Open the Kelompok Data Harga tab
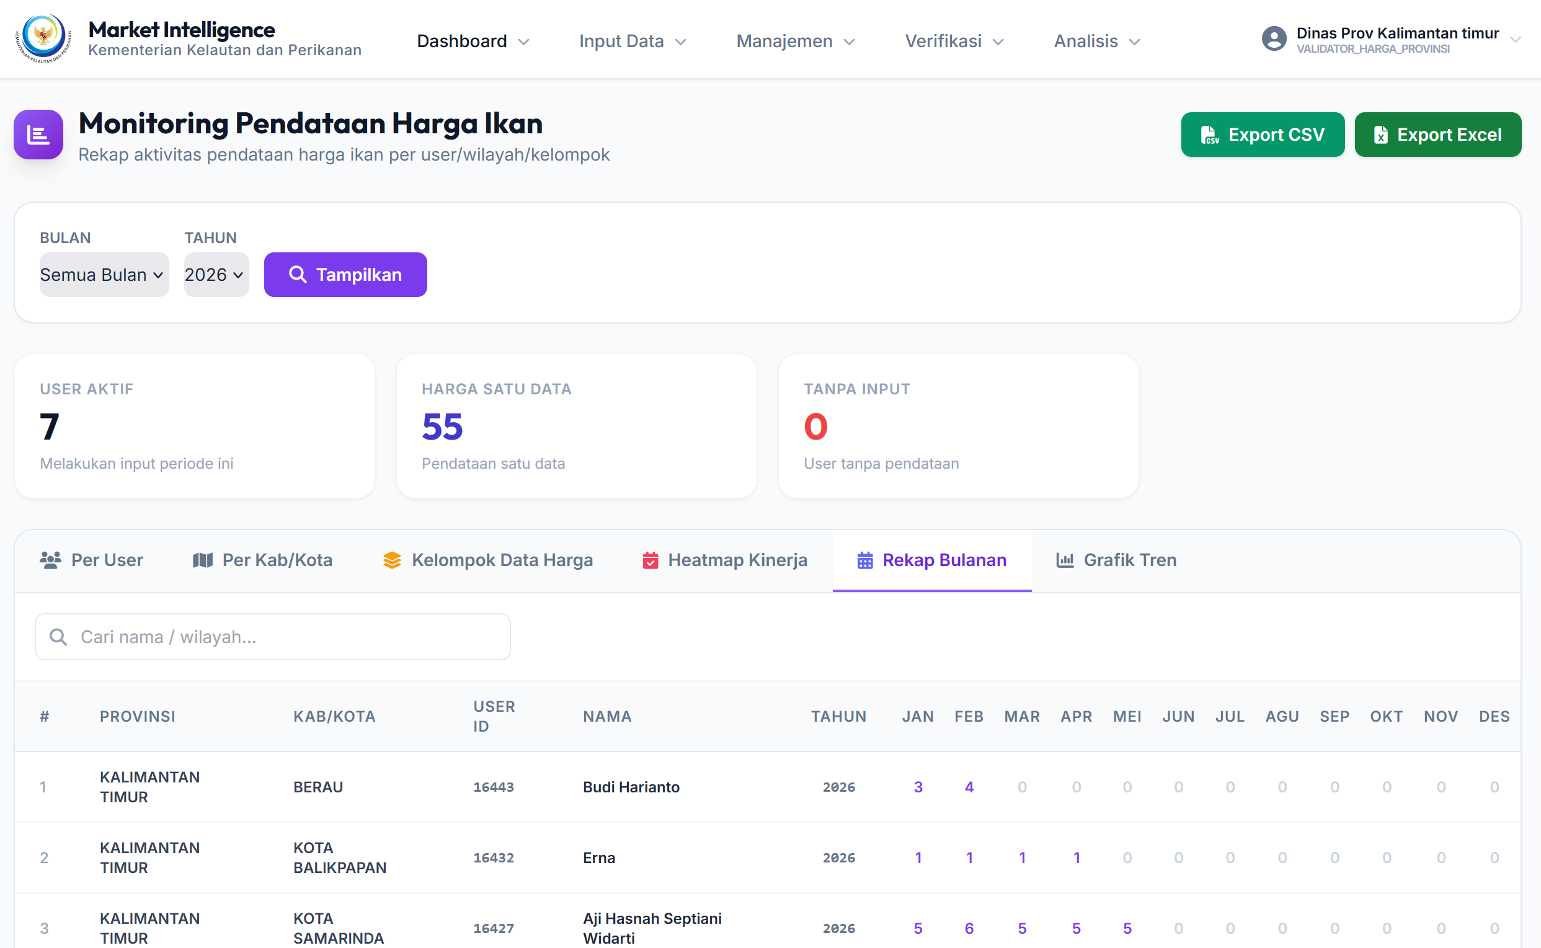Viewport: 1541px width, 948px height. pos(488,560)
